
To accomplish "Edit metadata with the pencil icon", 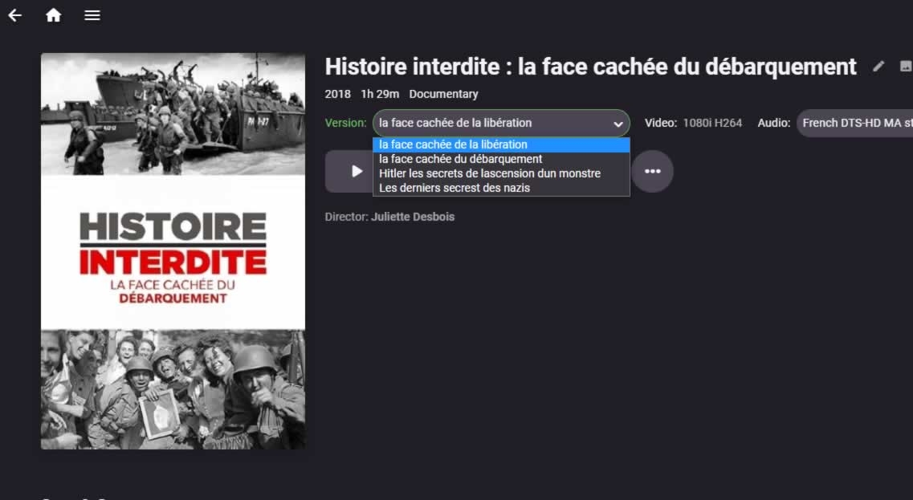I will point(878,67).
